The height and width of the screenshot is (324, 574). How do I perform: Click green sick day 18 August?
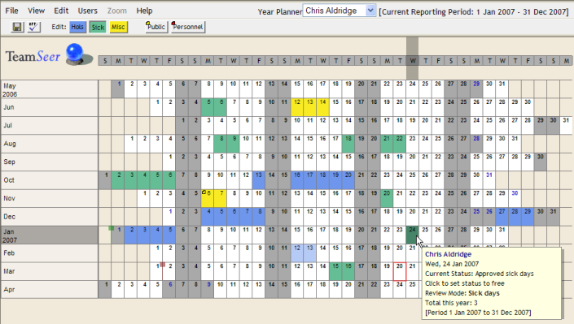[x=348, y=144]
